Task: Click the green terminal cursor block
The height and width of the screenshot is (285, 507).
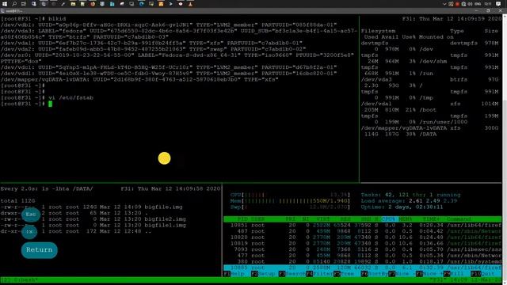Action: coord(51,104)
